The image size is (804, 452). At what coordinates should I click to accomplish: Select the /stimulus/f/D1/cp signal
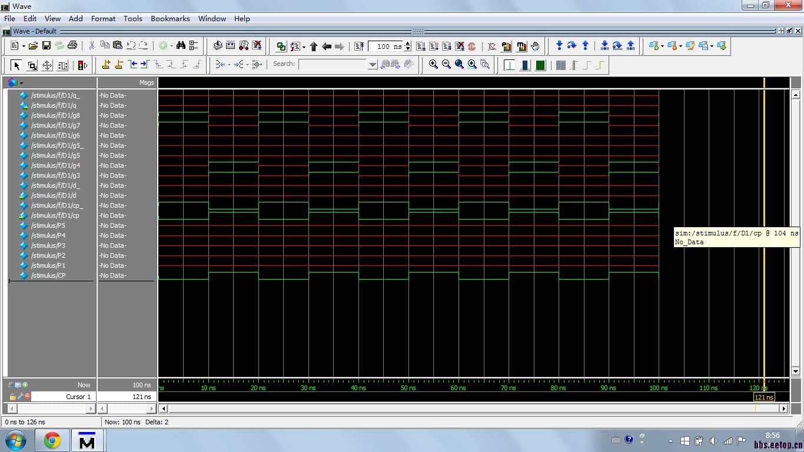click(55, 215)
